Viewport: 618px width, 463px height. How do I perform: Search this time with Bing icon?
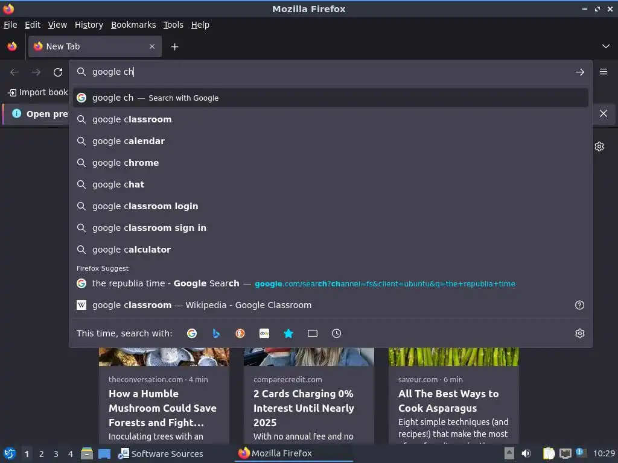[216, 333]
